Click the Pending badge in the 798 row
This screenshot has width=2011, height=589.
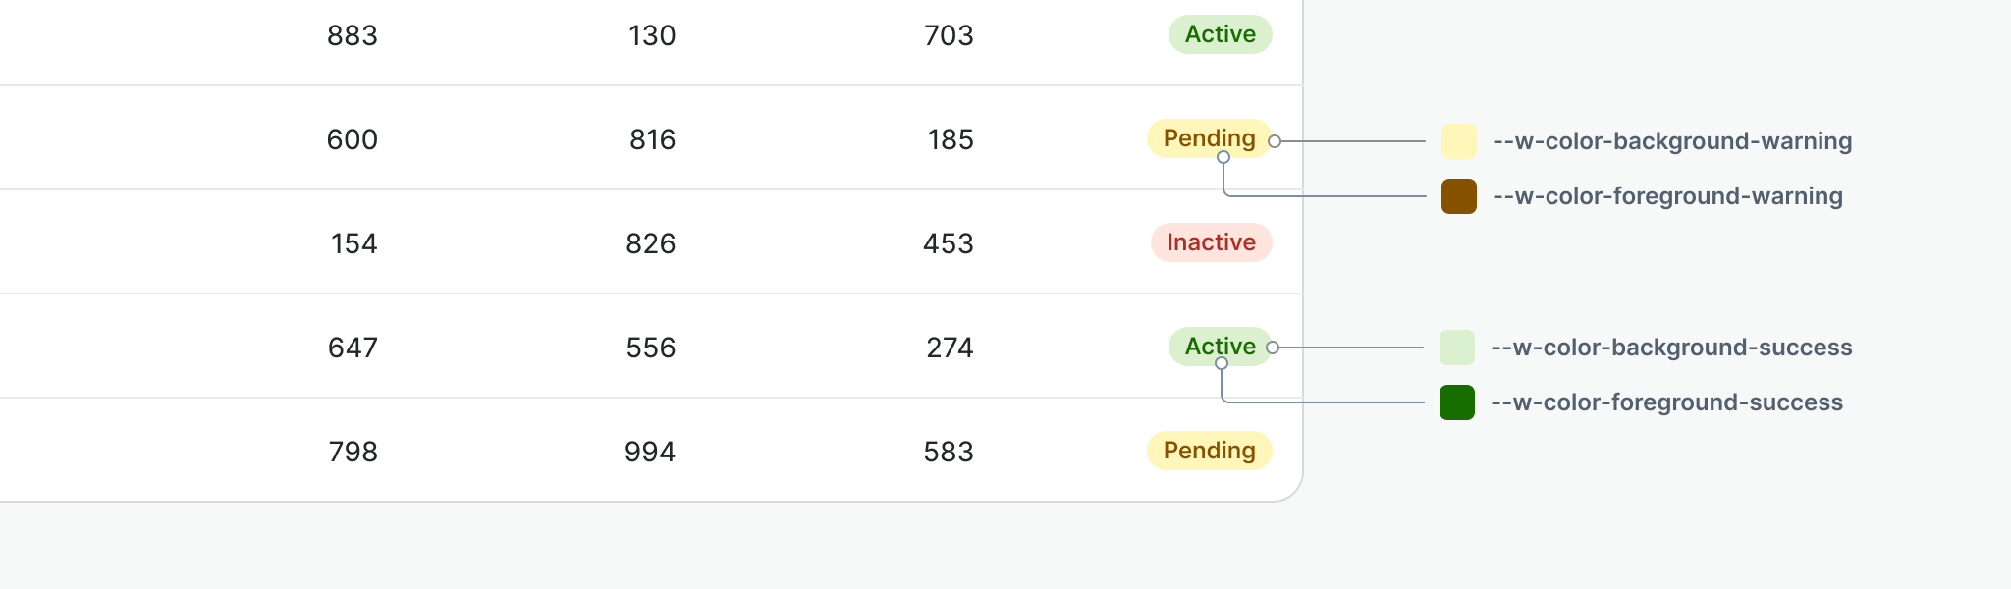pos(1209,451)
